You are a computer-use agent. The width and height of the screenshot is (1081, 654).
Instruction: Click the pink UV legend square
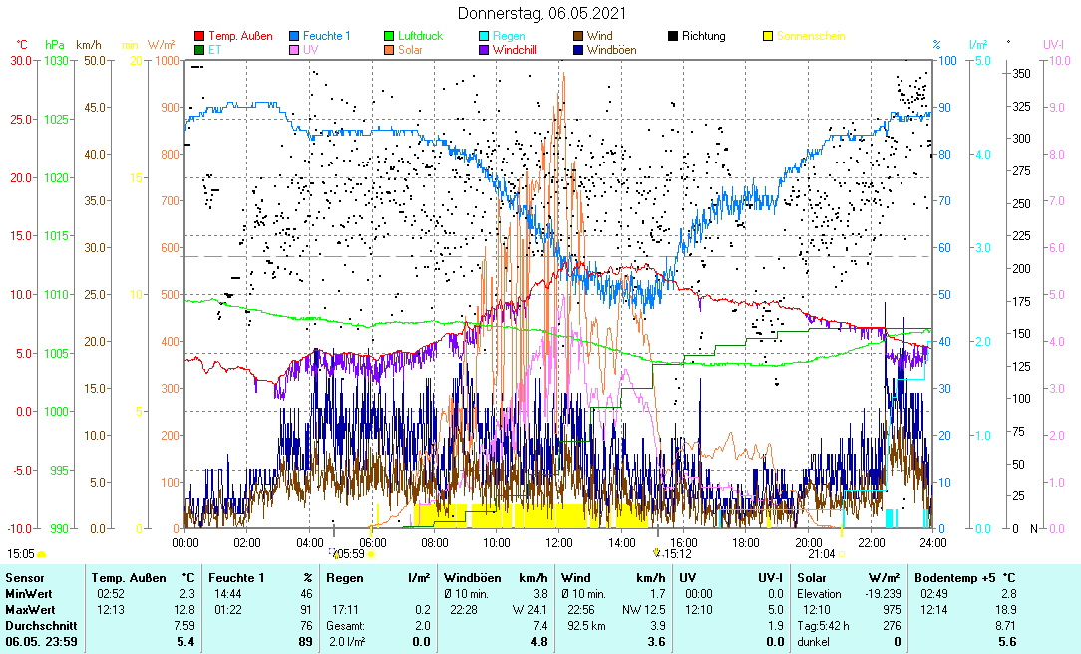295,49
